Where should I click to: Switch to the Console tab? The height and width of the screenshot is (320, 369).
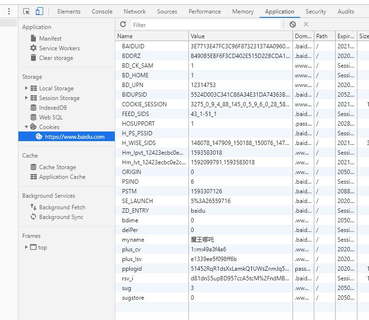(102, 12)
